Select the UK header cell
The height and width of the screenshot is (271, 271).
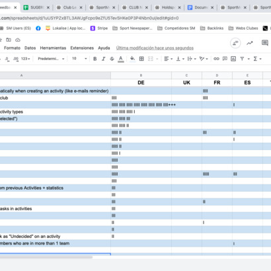186,83
